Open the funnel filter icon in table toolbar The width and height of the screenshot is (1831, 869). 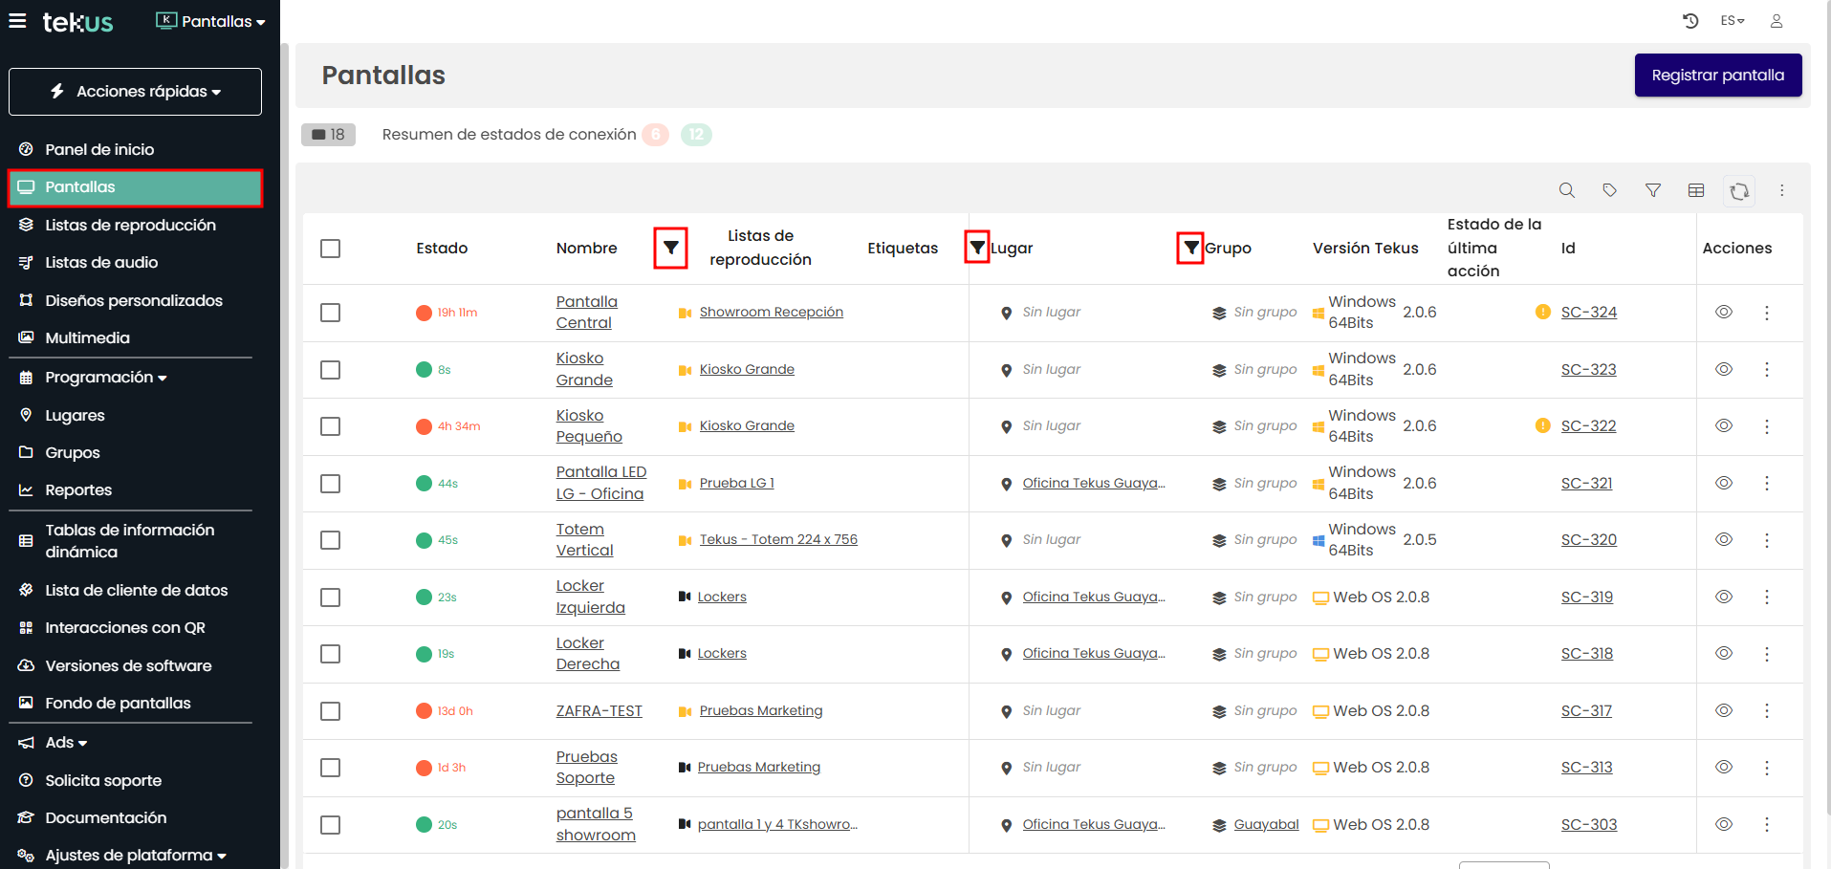click(1652, 190)
